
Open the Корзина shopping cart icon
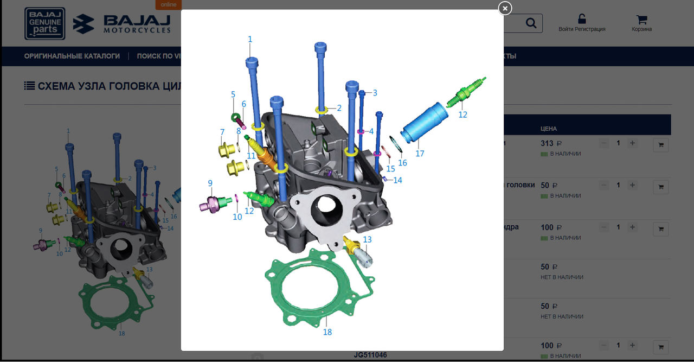pos(642,20)
